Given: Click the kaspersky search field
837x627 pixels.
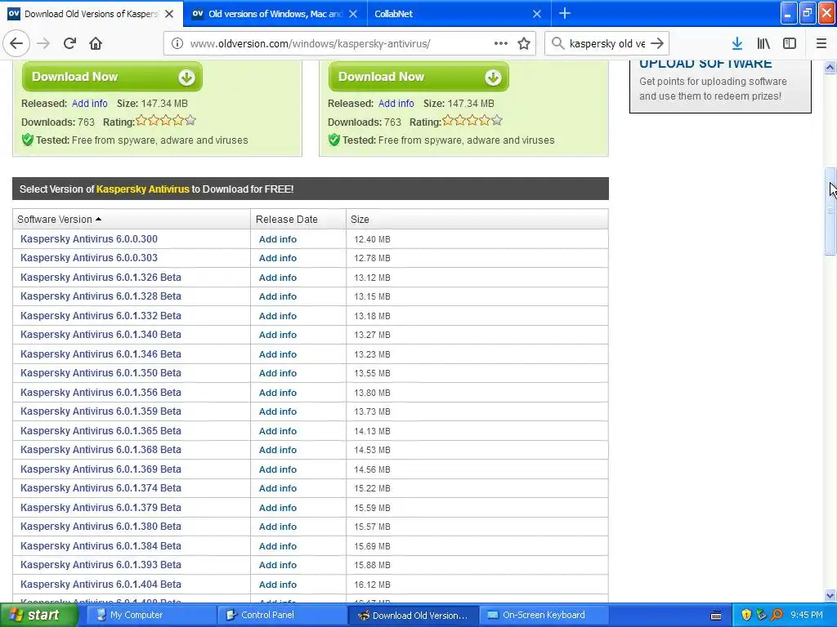Looking at the screenshot, I should click(x=607, y=43).
